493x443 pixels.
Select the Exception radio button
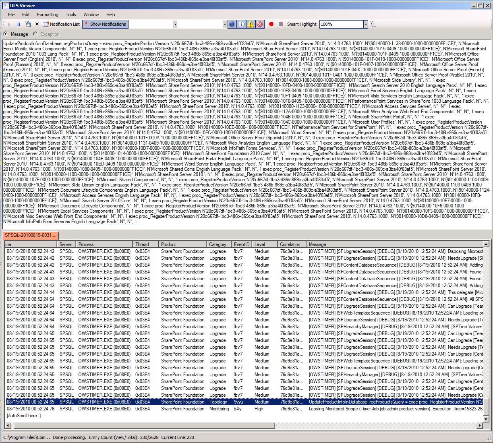pyautogui.click(x=35, y=34)
